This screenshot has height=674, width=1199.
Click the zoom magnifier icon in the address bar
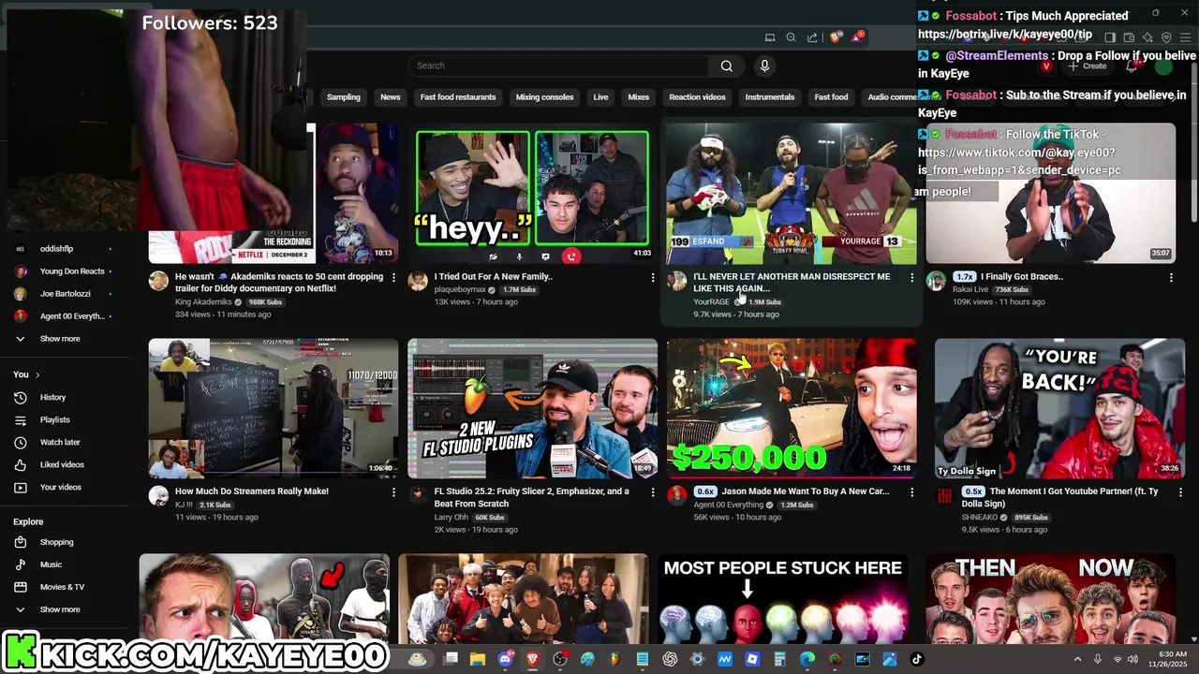[x=791, y=37]
